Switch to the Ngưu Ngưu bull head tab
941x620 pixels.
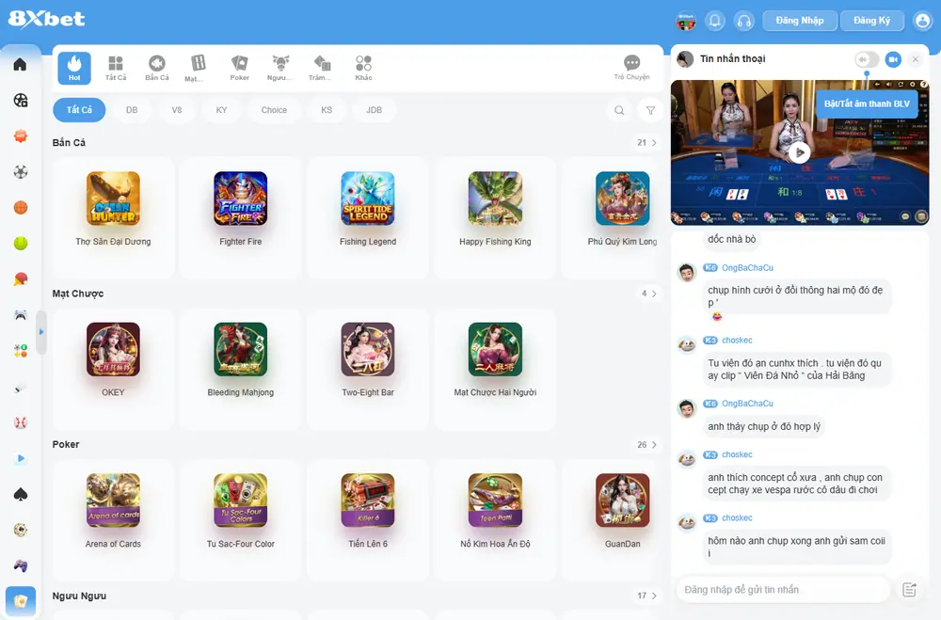pos(280,68)
